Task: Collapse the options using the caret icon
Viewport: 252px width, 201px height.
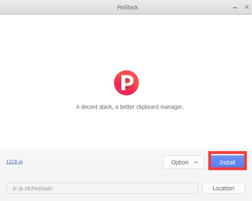Action: 196,162
